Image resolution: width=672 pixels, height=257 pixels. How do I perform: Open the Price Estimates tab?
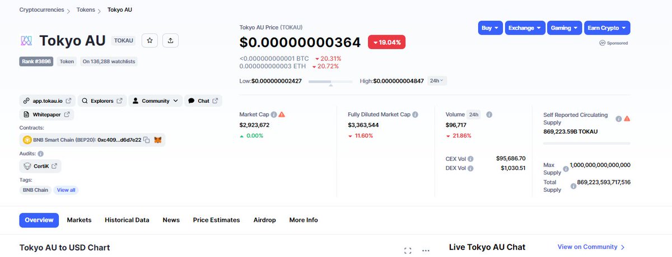pos(216,220)
